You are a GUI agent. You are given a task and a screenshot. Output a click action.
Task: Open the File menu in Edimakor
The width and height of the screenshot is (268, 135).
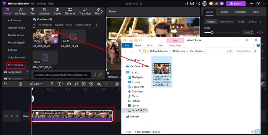coord(32,4)
